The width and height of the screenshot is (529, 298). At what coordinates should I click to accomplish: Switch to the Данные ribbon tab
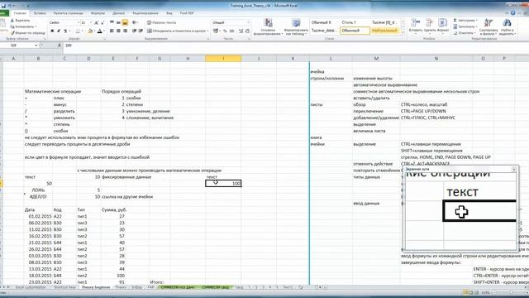[x=118, y=13]
